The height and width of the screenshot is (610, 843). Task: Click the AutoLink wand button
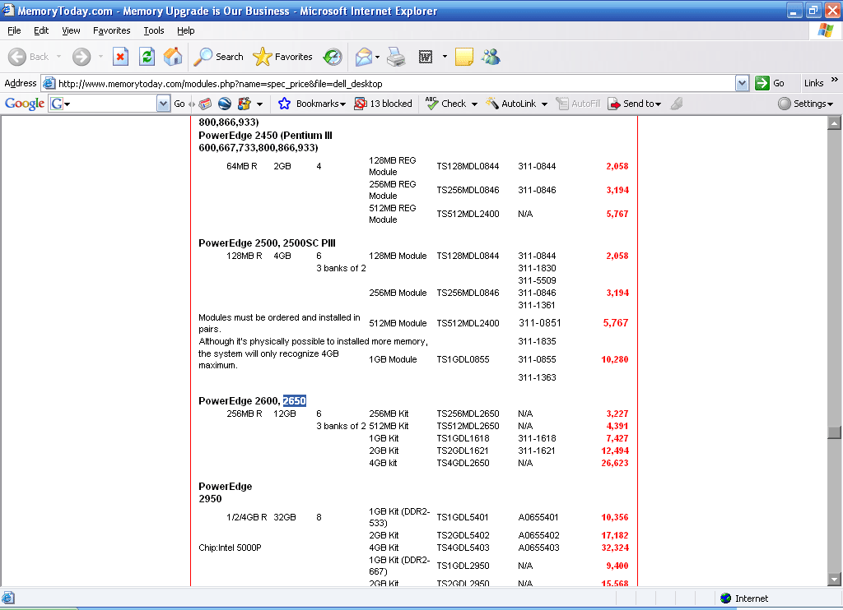point(510,104)
